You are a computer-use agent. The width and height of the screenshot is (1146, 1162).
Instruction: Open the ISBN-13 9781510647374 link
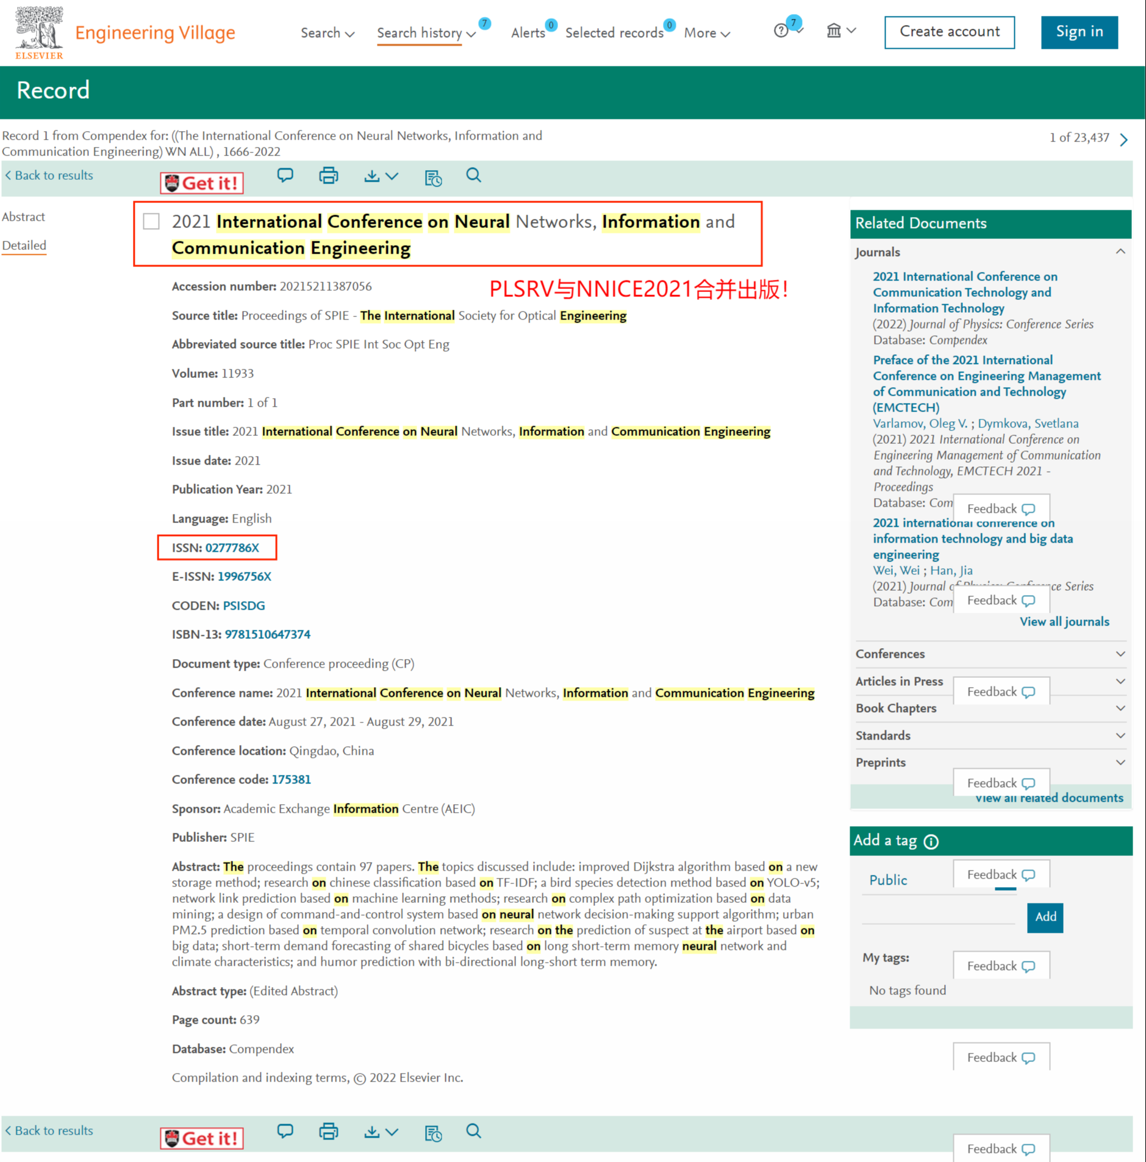pos(268,634)
